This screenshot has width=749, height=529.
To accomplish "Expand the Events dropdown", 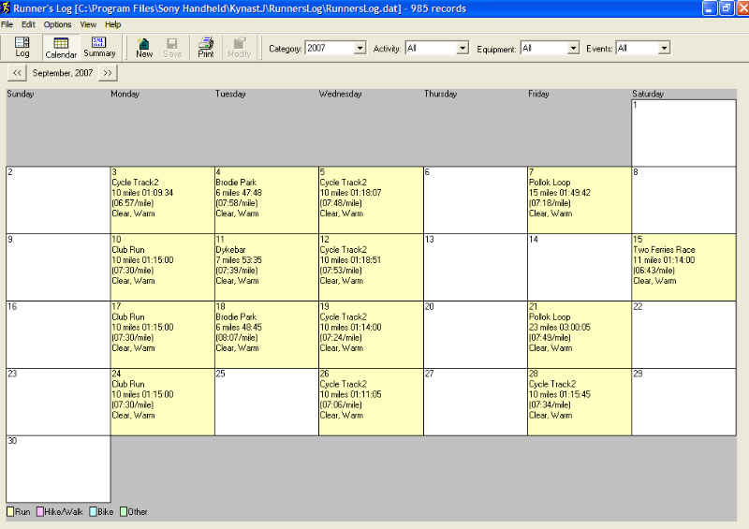I will (664, 49).
